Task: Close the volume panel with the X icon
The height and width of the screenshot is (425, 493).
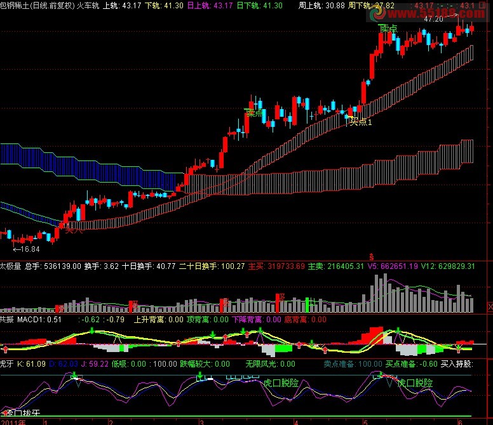Action: coord(490,306)
